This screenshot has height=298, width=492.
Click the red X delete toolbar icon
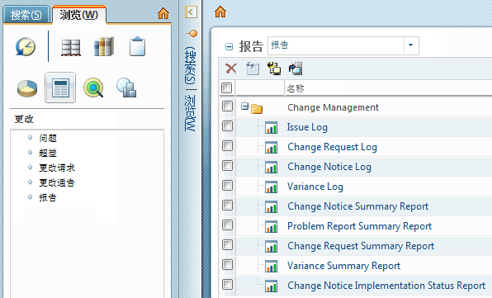click(x=231, y=69)
